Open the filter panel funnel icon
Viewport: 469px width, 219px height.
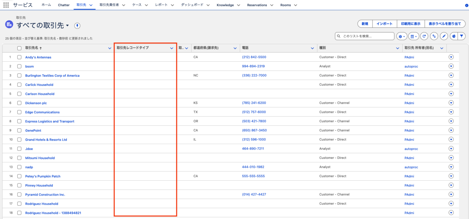(462, 36)
